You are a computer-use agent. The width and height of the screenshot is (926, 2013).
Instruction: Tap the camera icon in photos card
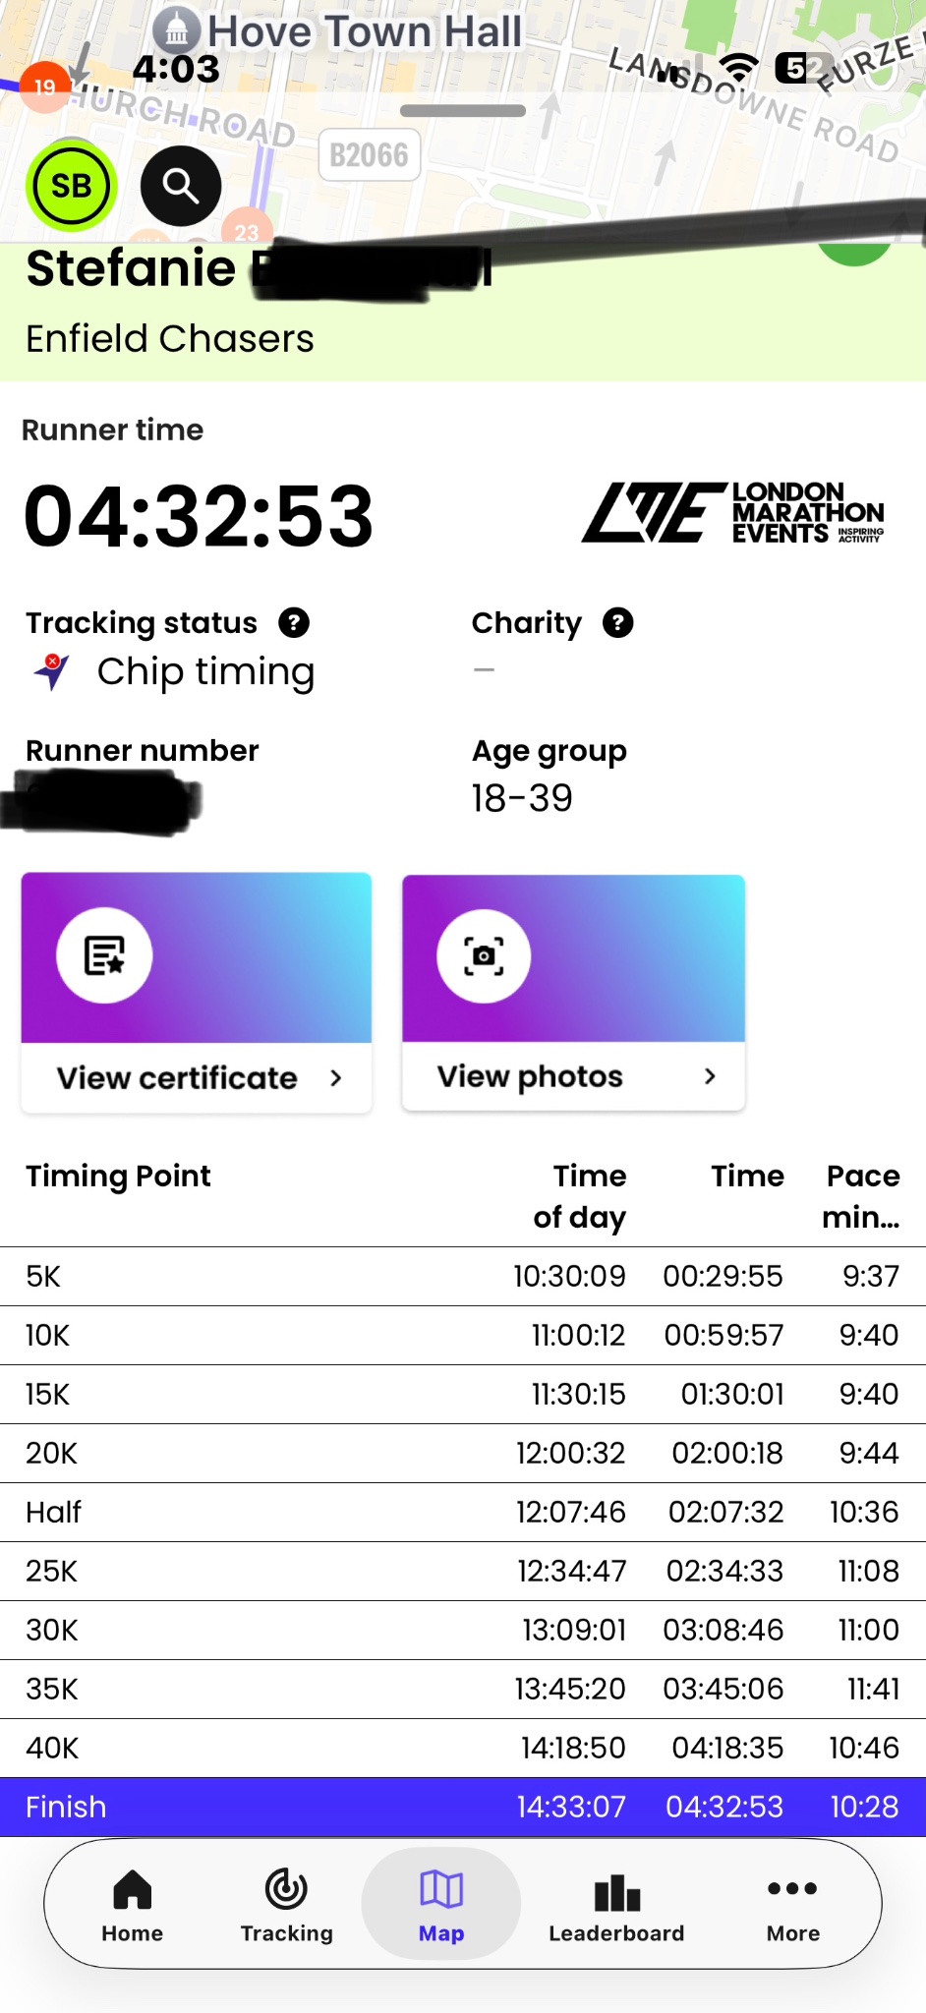click(x=484, y=955)
